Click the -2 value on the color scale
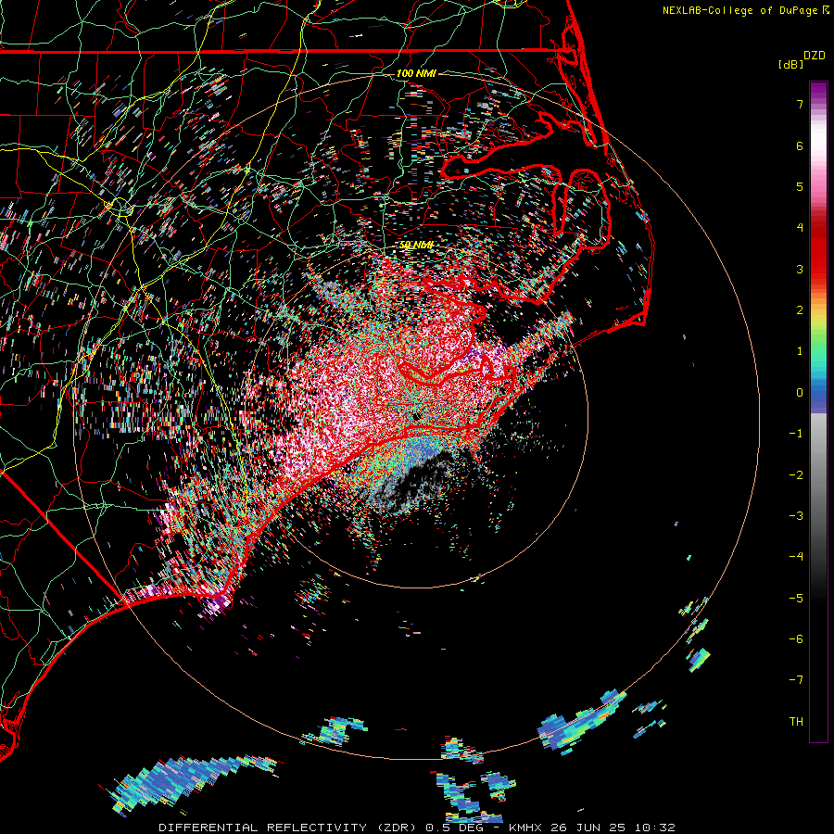The height and width of the screenshot is (834, 834). (x=796, y=475)
